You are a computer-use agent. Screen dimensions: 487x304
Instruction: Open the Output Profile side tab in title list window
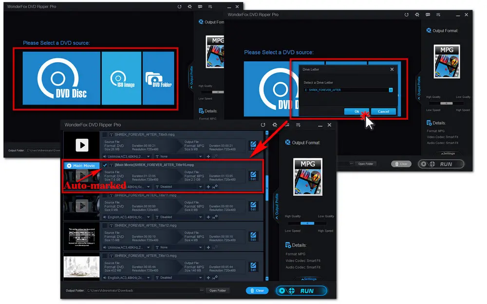[x=277, y=206]
